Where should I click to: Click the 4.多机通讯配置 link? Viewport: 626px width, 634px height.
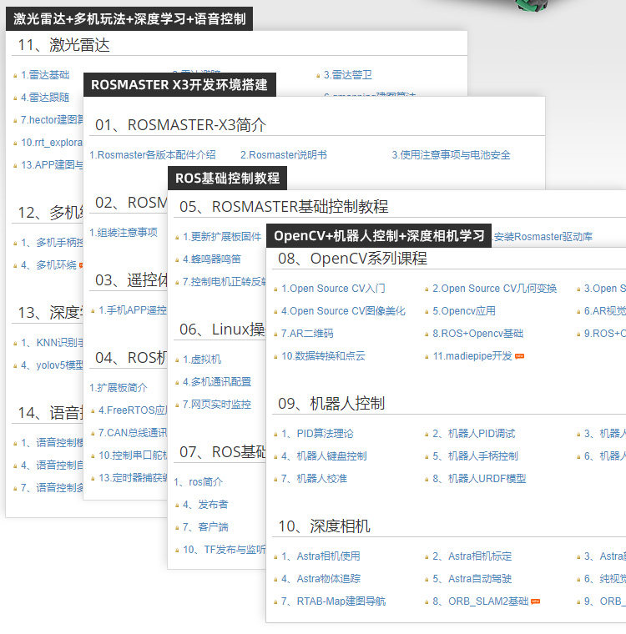click(x=217, y=382)
